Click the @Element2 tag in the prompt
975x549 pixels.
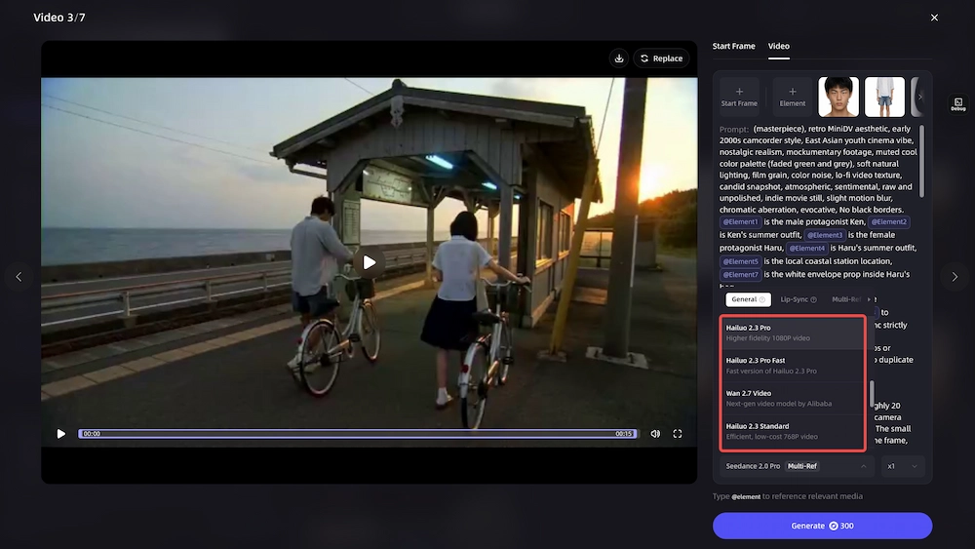[x=888, y=222]
